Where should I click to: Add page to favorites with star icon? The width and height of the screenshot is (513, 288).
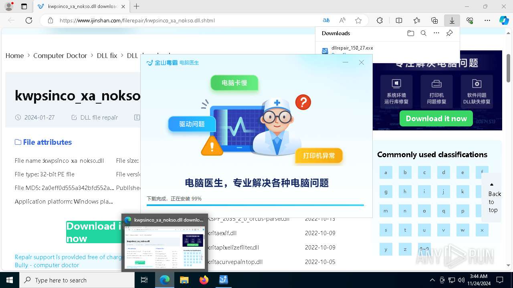(x=358, y=20)
